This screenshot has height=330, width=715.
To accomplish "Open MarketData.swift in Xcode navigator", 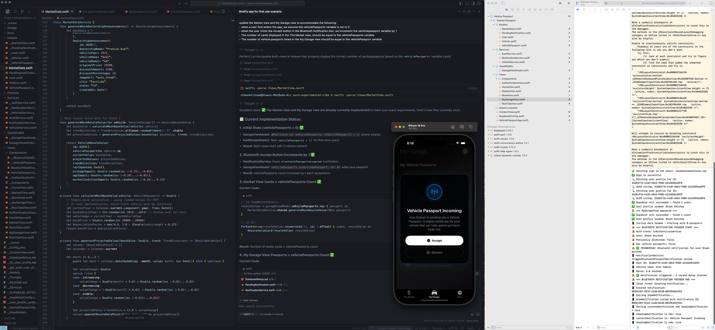I will pyautogui.click(x=511, y=29).
